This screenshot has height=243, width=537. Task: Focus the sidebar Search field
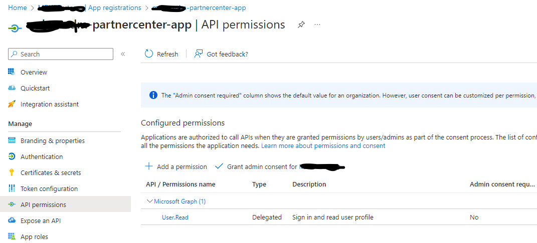61,54
